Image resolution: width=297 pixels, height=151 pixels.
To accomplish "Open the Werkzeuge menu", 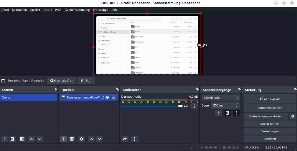I will (100, 10).
